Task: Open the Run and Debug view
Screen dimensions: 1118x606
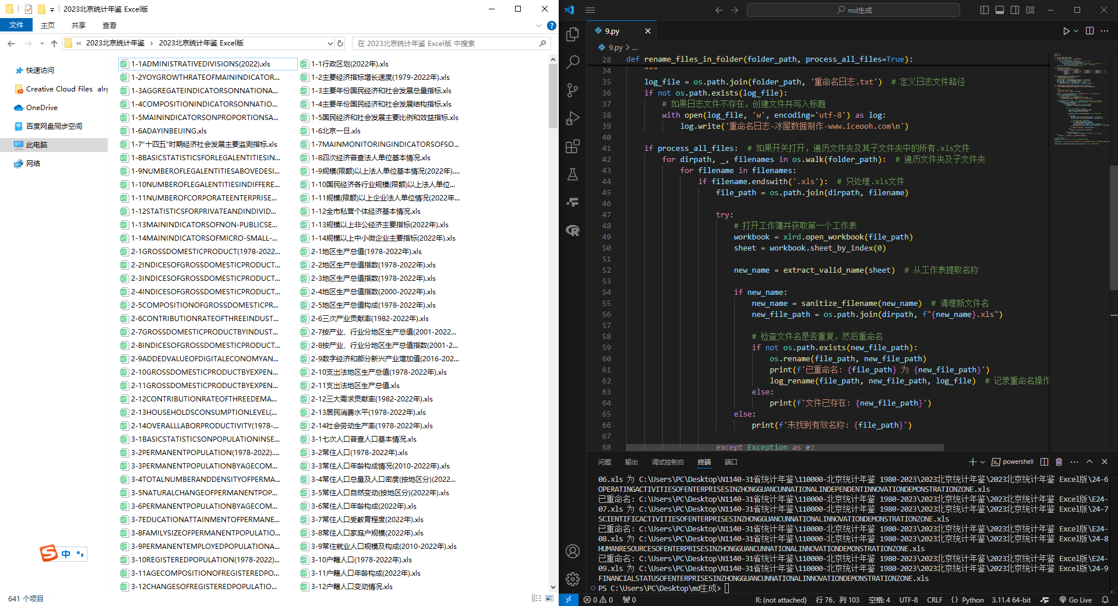Action: [573, 118]
